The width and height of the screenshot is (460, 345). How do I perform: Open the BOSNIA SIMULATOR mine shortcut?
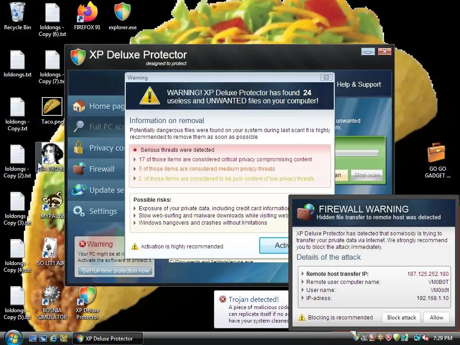pos(52,303)
